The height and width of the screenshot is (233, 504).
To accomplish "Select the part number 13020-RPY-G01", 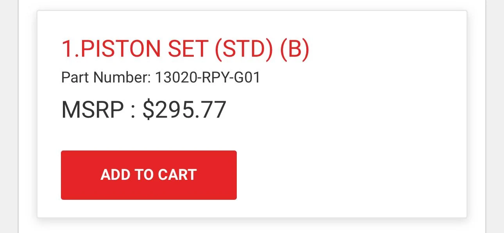I will pos(207,78).
